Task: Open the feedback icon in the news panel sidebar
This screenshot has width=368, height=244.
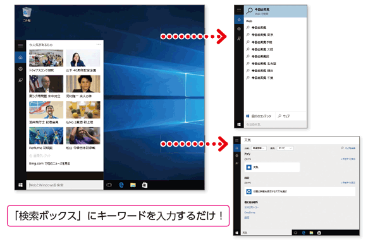Action: pyautogui.click(x=20, y=80)
